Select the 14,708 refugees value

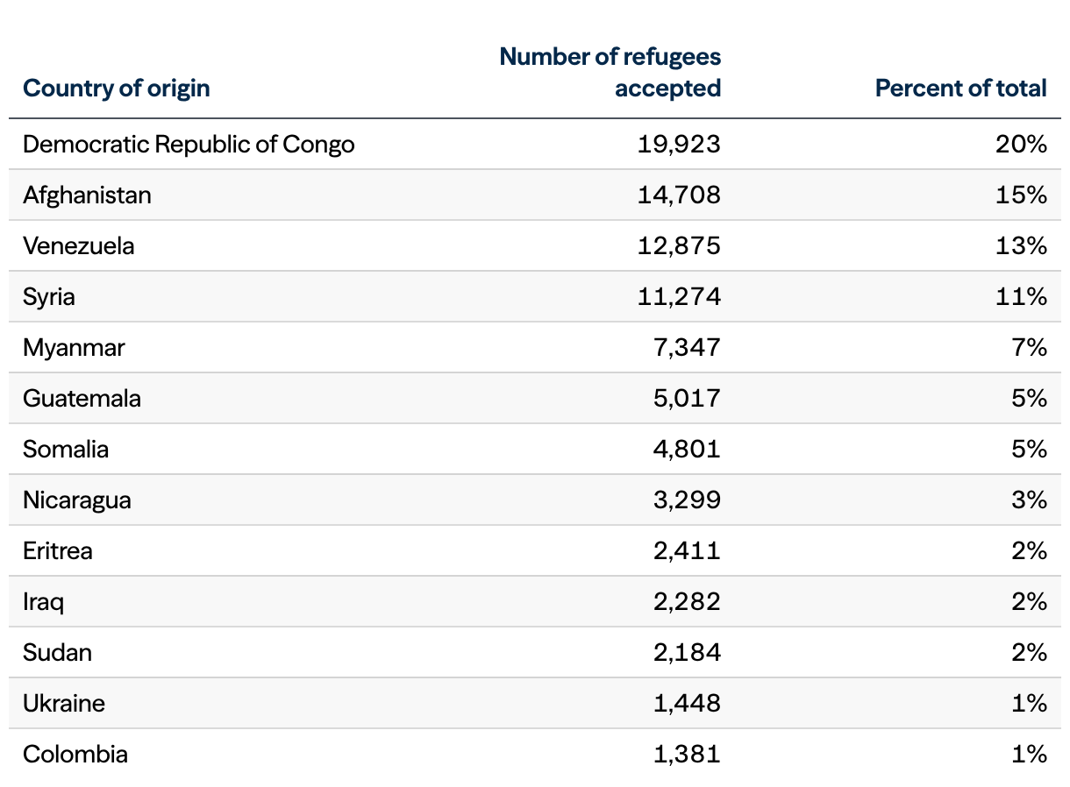click(x=679, y=195)
